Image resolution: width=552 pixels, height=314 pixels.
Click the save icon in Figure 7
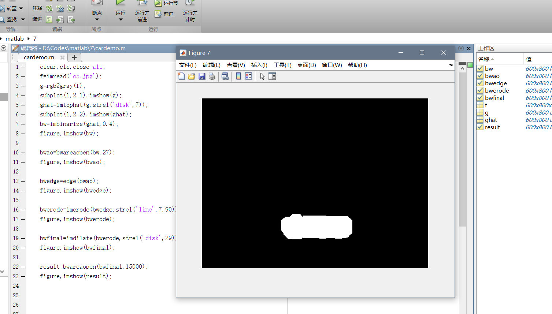click(x=202, y=76)
